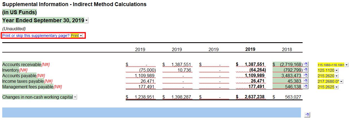The width and height of the screenshot is (351, 120).
Task: Open dropdown for code 115.1060+116.1061
Action: (x=346, y=65)
